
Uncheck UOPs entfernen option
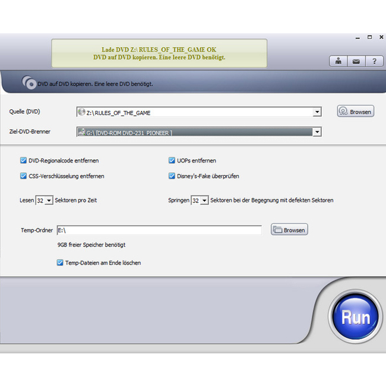[x=172, y=160]
